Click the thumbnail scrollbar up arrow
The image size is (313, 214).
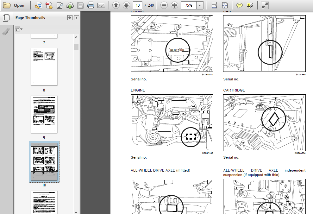point(76,37)
